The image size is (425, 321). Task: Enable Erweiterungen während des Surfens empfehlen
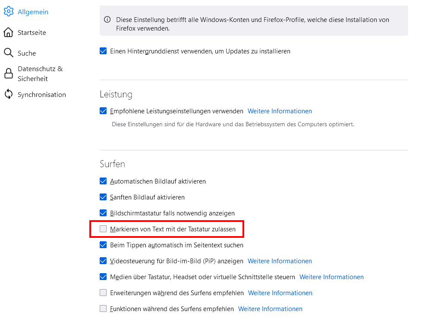coord(103,293)
